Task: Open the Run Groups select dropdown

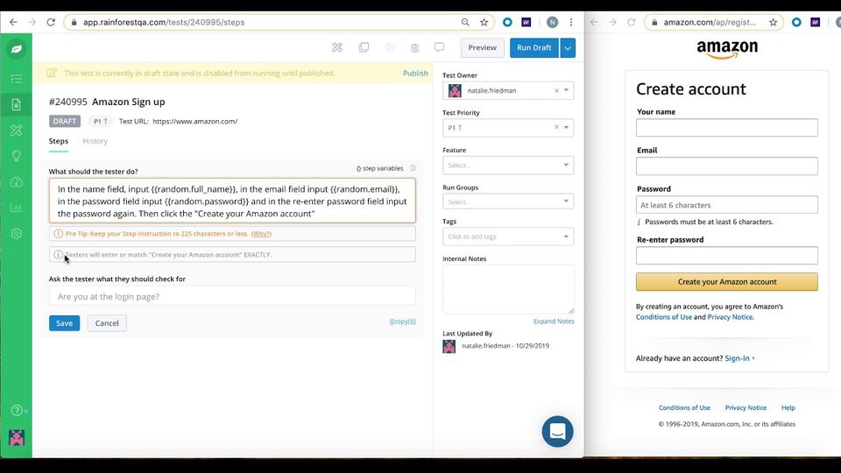Action: tap(508, 201)
